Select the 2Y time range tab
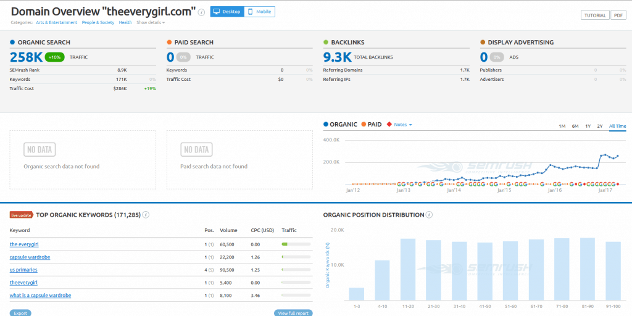632x316 pixels. (600, 126)
